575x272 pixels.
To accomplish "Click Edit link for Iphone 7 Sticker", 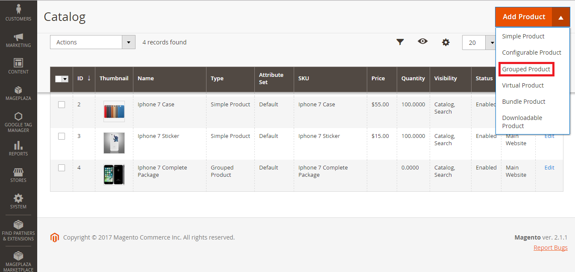I will click(x=549, y=136).
